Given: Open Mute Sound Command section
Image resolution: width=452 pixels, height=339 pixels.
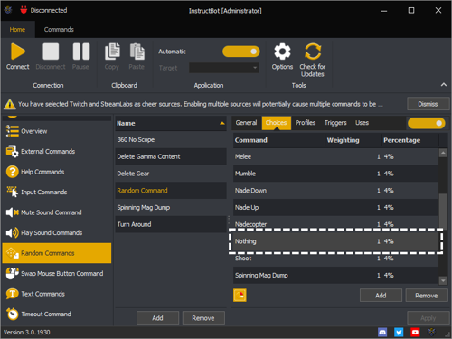Looking at the screenshot, I should 57,212.
